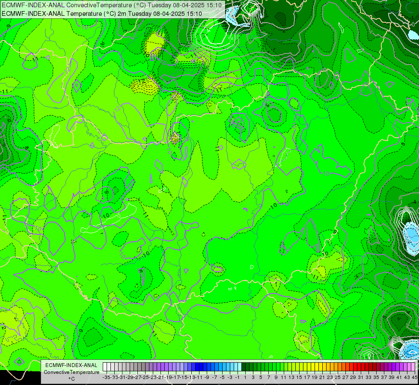Screen dimensions: 419x385
Task: Click the 'ECMWF-INDEX-ANAL' legend heading
Action: pos(71,365)
